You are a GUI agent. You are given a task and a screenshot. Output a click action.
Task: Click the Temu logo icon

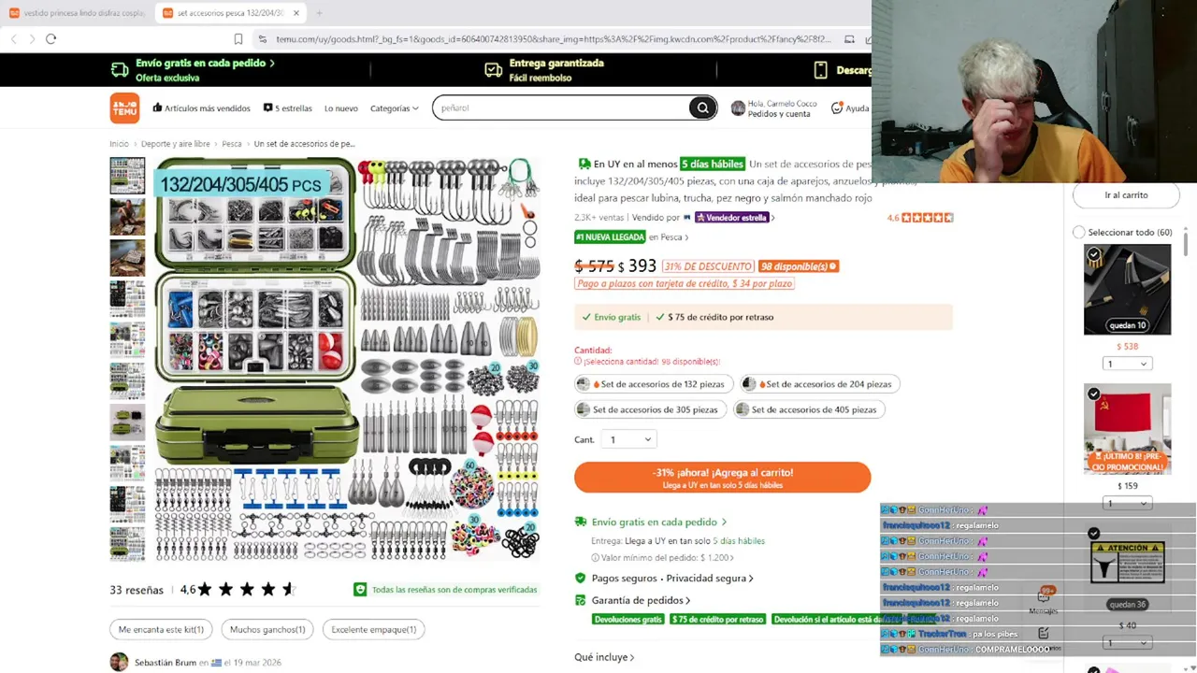coord(124,107)
